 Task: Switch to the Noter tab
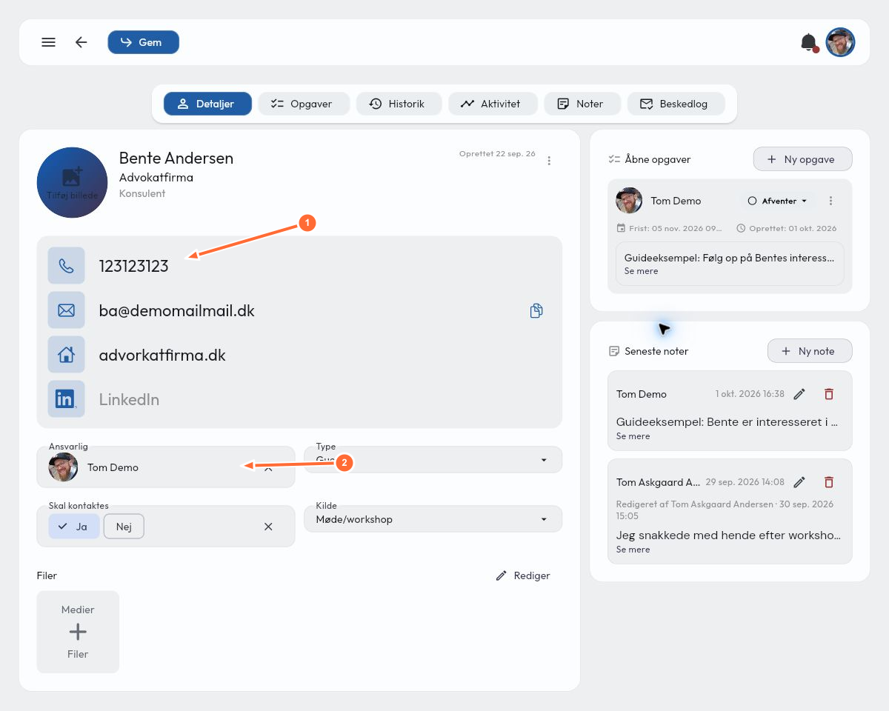tap(582, 104)
